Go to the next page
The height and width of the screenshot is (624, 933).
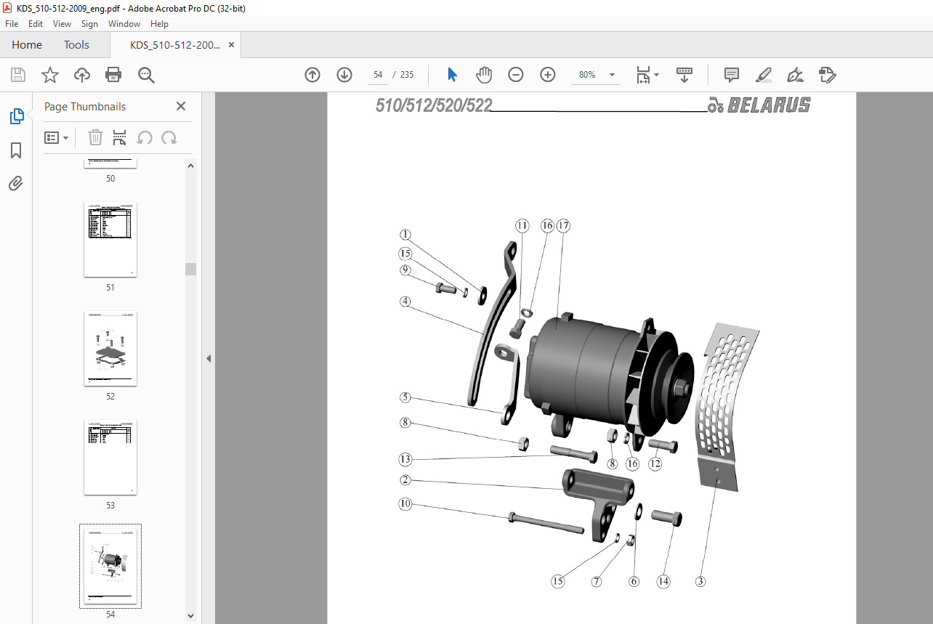(344, 75)
